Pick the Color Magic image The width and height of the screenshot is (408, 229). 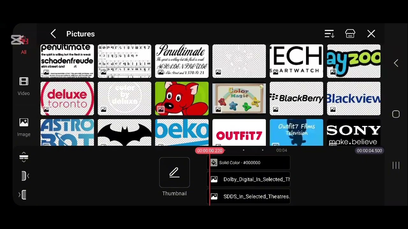click(239, 99)
